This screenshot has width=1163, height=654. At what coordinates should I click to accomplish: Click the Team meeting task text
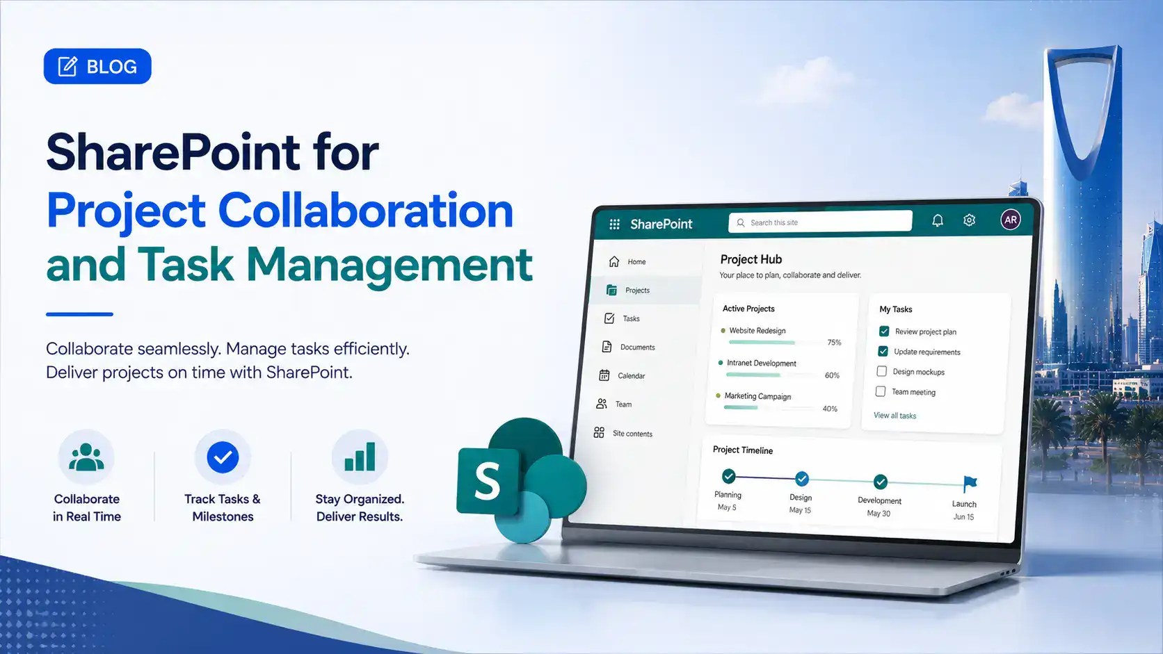(913, 392)
